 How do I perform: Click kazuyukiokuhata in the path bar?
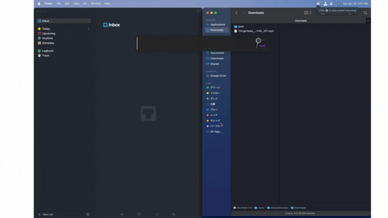[x=278, y=208]
